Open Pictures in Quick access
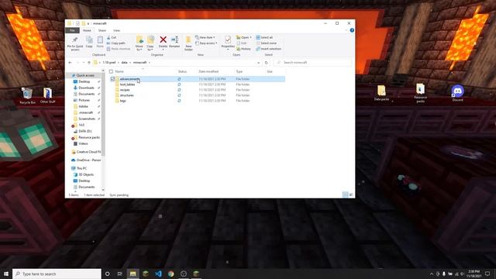The image size is (496, 279). tap(84, 100)
